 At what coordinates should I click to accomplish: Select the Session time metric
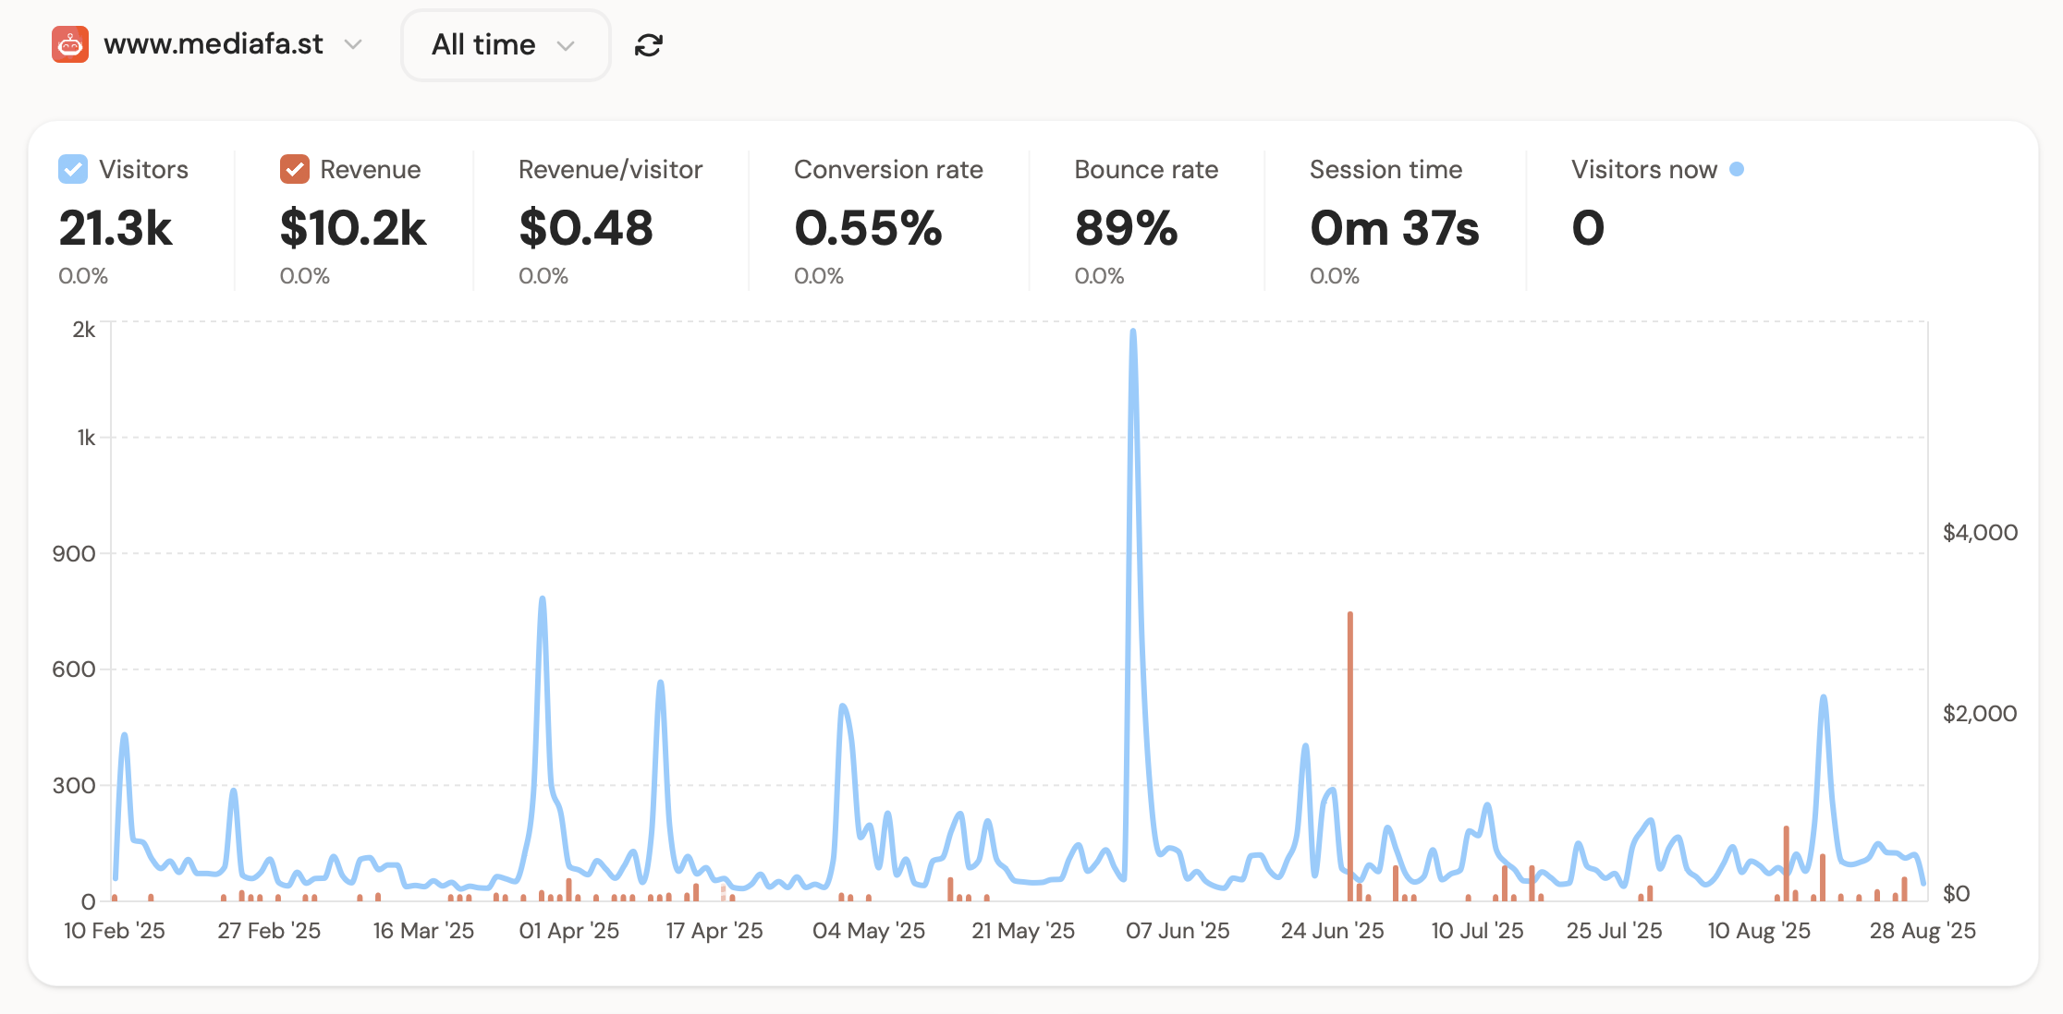[1385, 170]
